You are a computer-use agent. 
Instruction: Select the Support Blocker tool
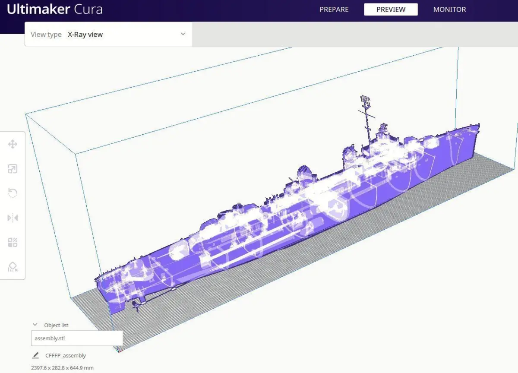[13, 267]
